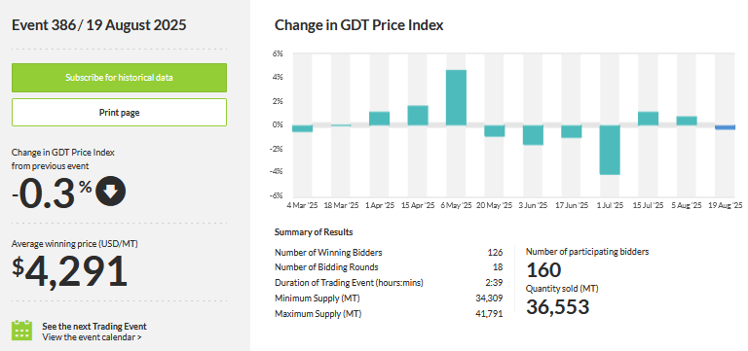748x351 pixels.
Task: Click the Change in GDT Price Index chart title
Action: click(x=358, y=25)
